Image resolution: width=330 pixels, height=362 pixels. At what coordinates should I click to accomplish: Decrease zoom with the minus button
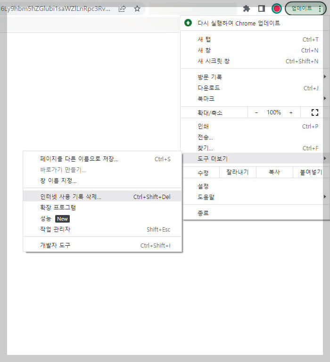click(x=256, y=112)
